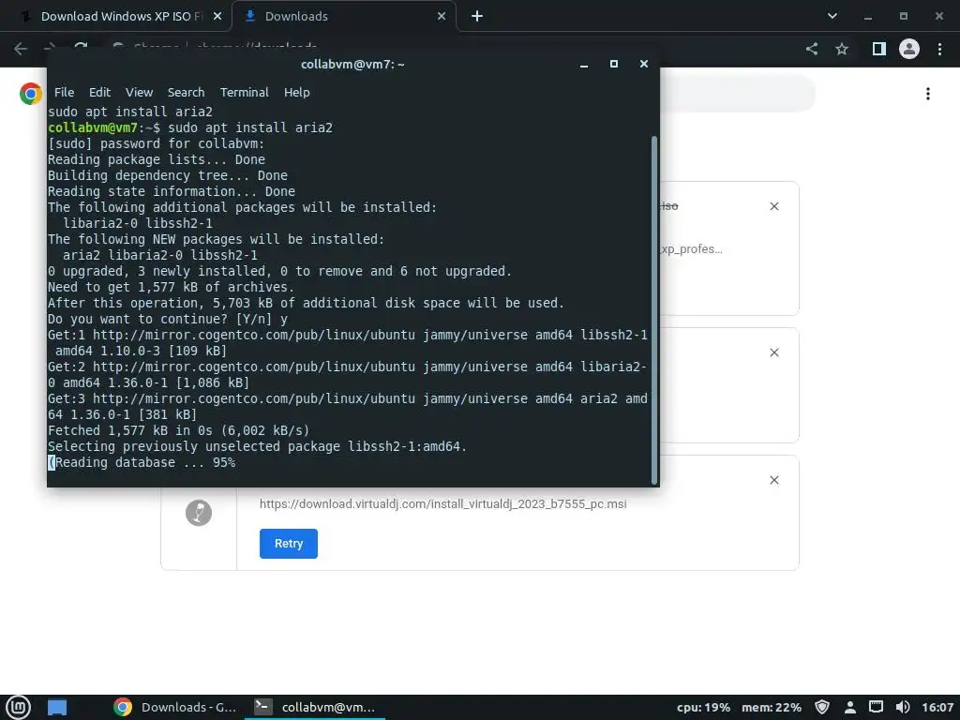Screen dimensions: 960x720
Task: Click the xp_profes... link text
Action: tap(692, 249)
